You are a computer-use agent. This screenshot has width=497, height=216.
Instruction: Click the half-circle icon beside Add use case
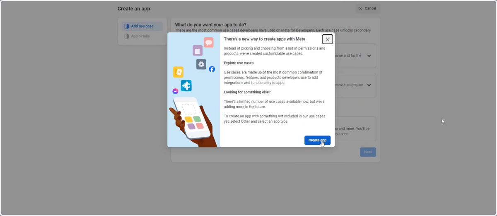click(126, 26)
